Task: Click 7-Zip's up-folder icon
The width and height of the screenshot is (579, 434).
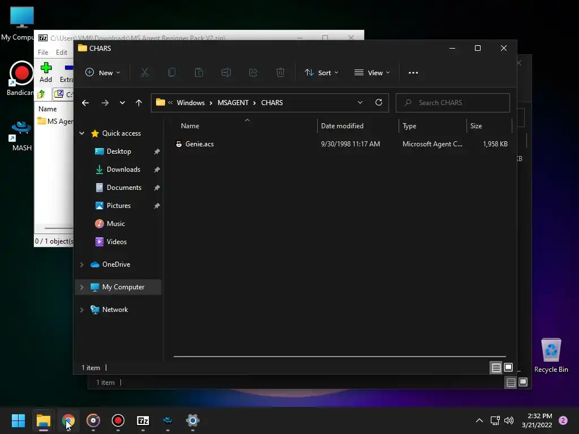Action: 41,94
